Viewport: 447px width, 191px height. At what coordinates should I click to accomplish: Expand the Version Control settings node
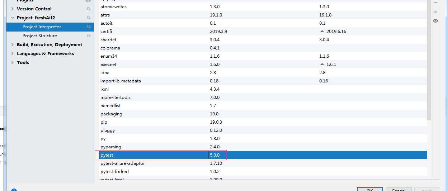click(x=12, y=9)
